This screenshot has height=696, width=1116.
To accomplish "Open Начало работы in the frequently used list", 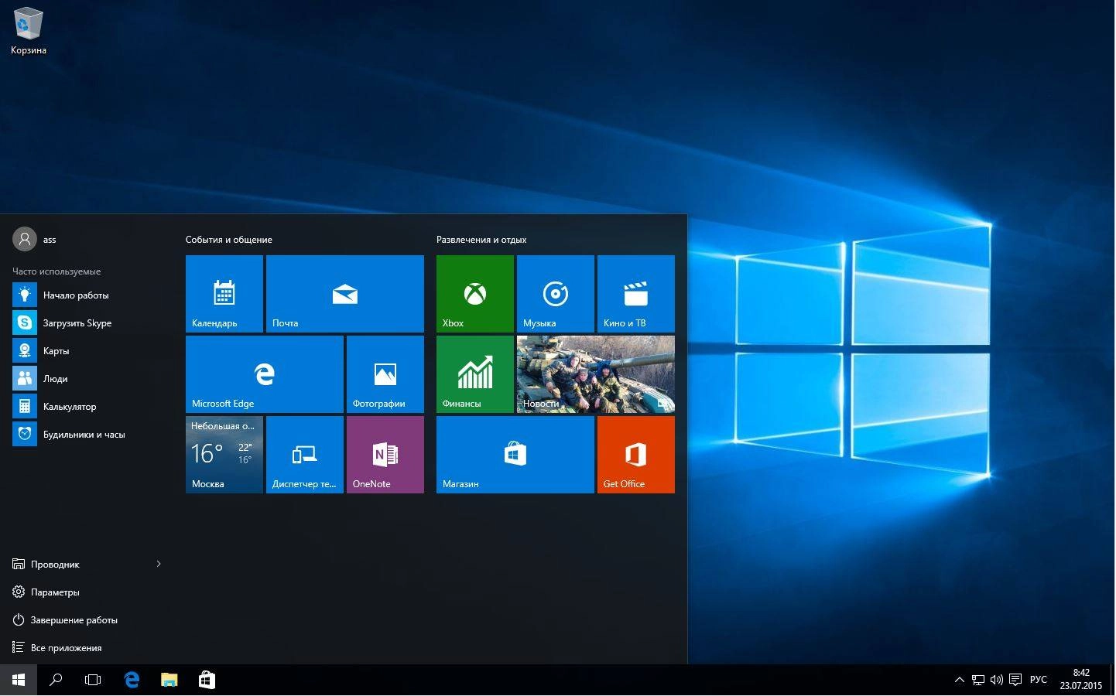I will tap(87, 295).
